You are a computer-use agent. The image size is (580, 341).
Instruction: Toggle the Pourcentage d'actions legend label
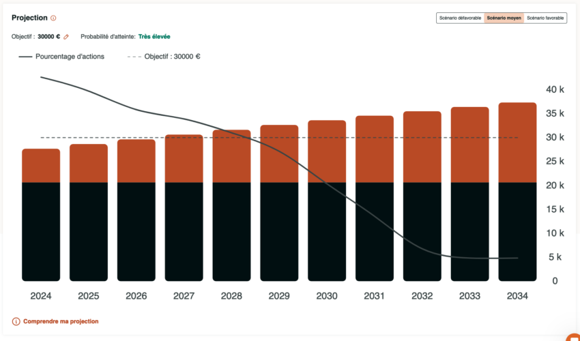click(x=70, y=57)
